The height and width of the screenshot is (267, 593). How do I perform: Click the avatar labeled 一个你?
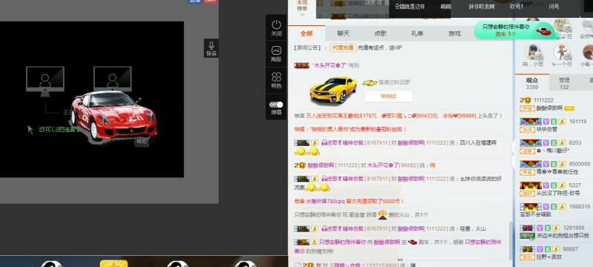562,52
